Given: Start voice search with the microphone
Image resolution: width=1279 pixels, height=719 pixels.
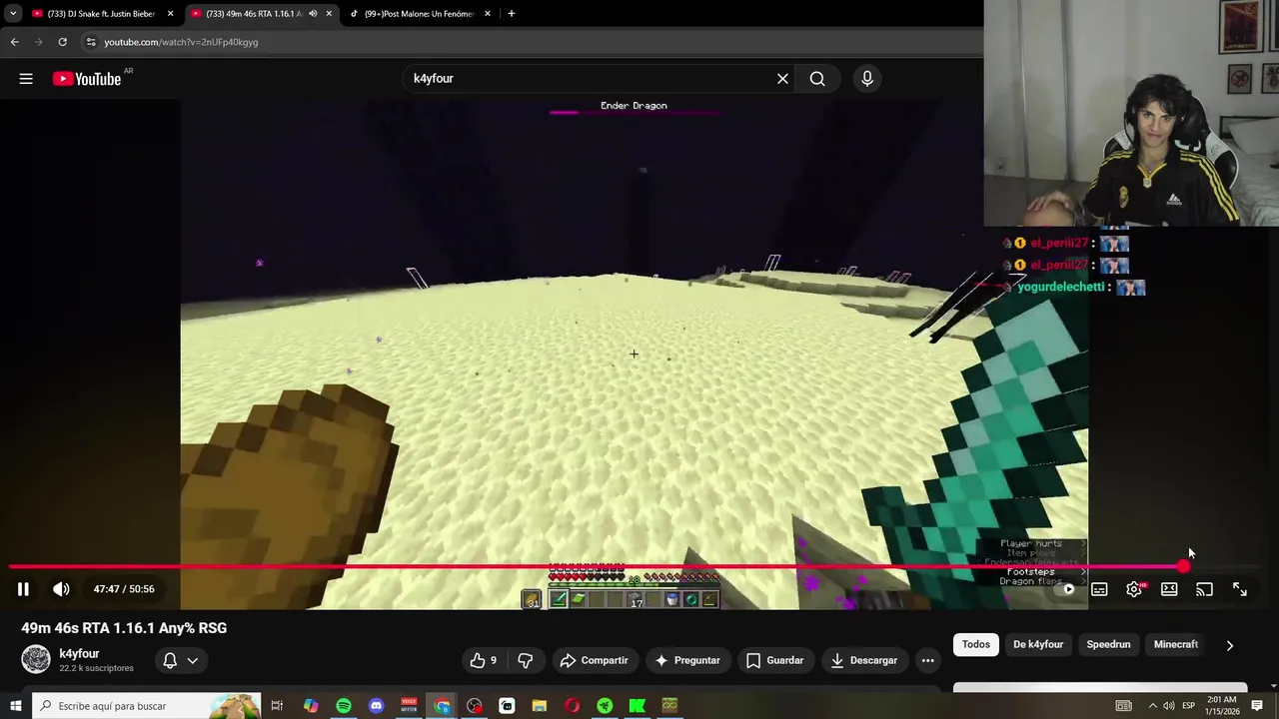Looking at the screenshot, I should 867,79.
